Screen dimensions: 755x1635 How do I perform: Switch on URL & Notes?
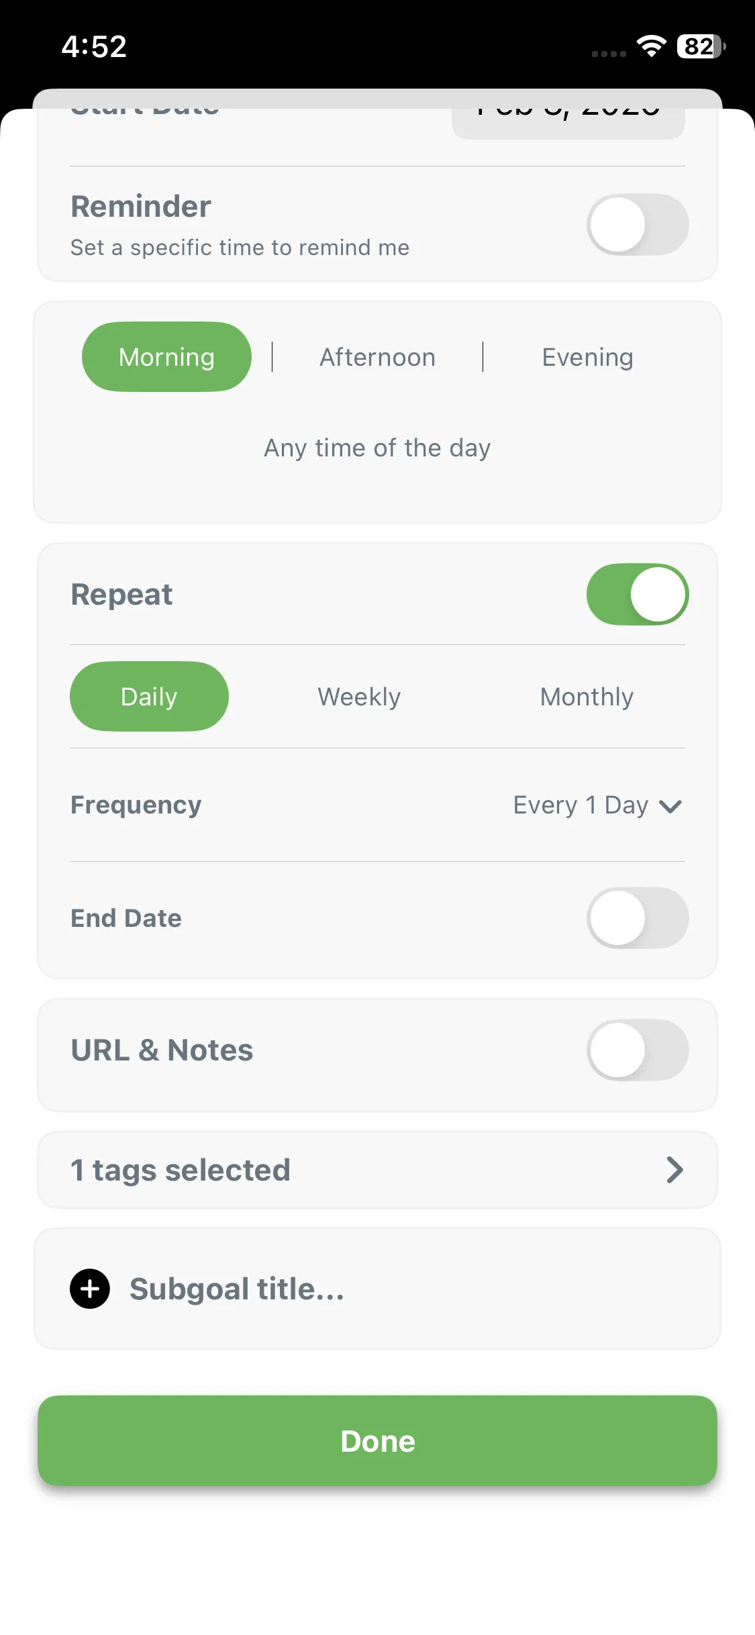coord(638,1050)
